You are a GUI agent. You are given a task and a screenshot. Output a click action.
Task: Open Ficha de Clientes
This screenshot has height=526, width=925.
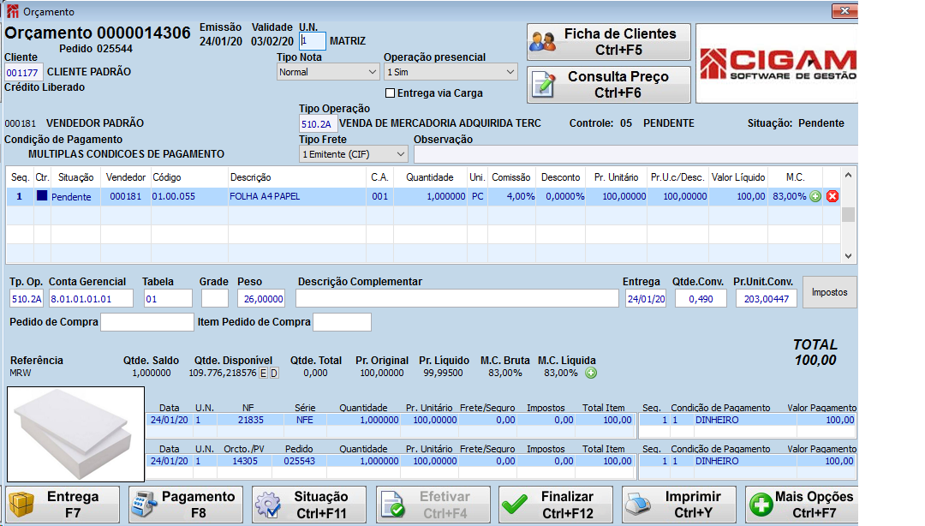tap(609, 42)
